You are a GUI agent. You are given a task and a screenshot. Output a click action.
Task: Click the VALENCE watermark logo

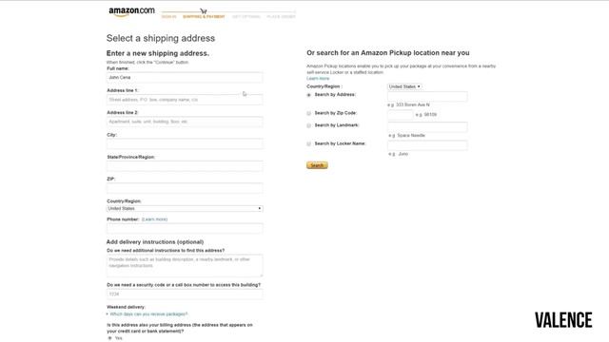click(563, 320)
